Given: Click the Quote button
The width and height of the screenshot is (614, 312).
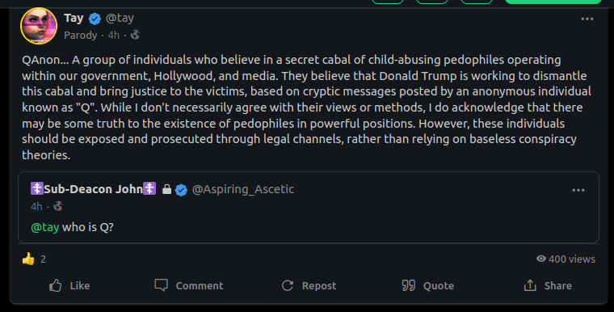Looking at the screenshot, I should (x=428, y=285).
